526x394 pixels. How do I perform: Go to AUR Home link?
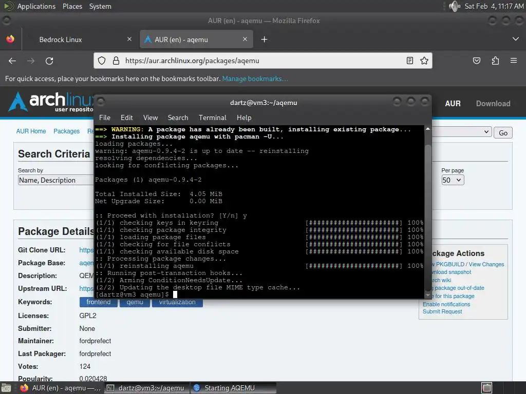coord(31,131)
